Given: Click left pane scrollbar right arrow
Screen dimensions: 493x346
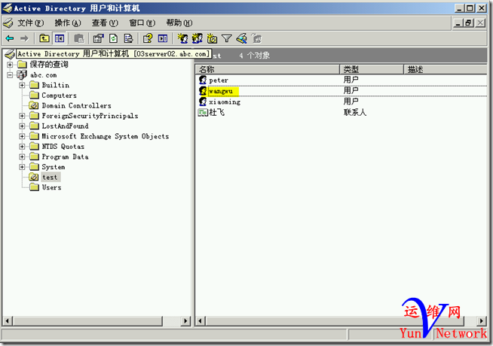Looking at the screenshot, I should pos(185,321).
